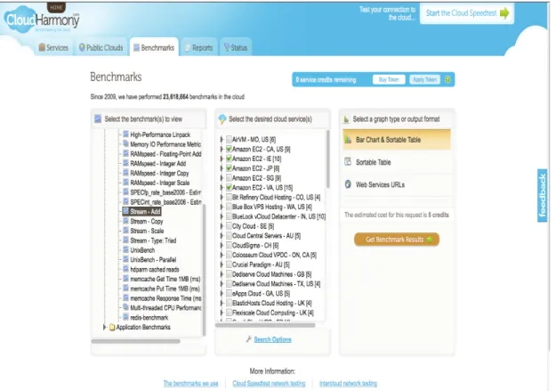Expand the Application Benchmarks folder
The image size is (556, 391).
pyautogui.click(x=105, y=327)
